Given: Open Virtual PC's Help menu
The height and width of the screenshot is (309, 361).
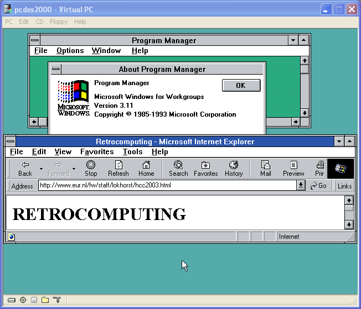Looking at the screenshot, I should point(80,22).
